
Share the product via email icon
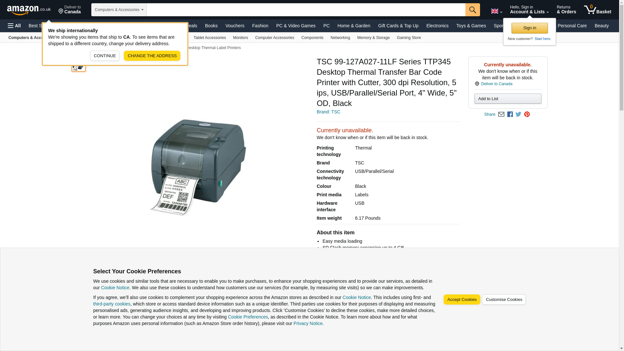(501, 114)
